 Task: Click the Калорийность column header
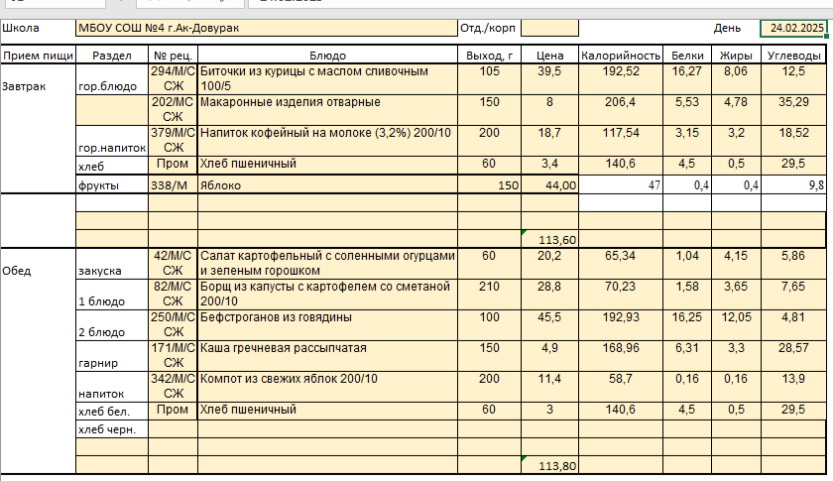point(621,56)
